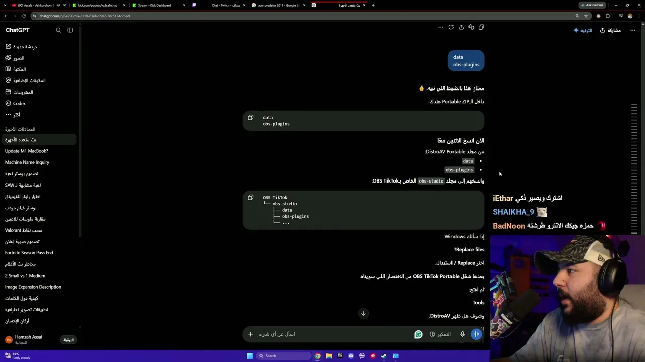Click the sidebar search icon
This screenshot has width=645, height=362.
pyautogui.click(x=58, y=30)
